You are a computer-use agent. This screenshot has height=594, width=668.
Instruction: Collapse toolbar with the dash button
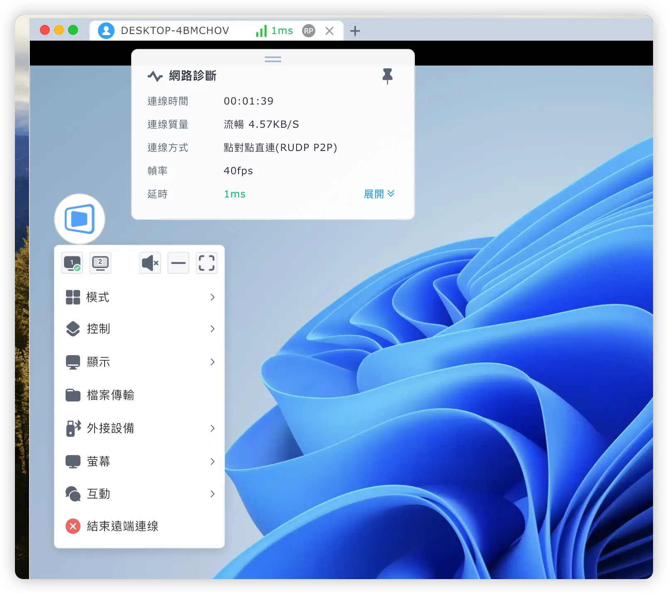(x=178, y=263)
